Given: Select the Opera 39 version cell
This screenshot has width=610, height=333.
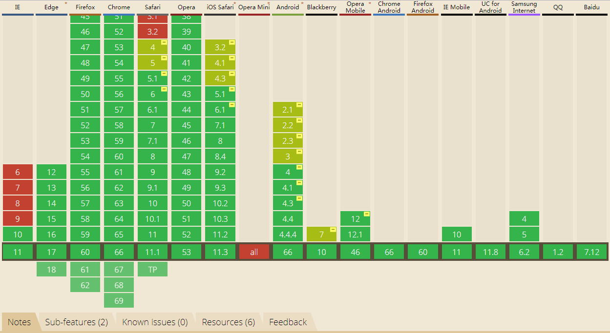Looking at the screenshot, I should tap(187, 32).
